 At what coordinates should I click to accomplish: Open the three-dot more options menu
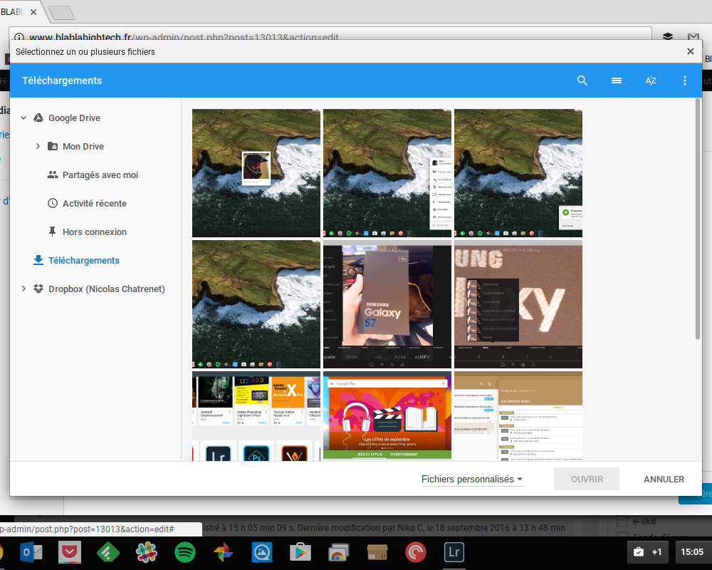tap(685, 81)
